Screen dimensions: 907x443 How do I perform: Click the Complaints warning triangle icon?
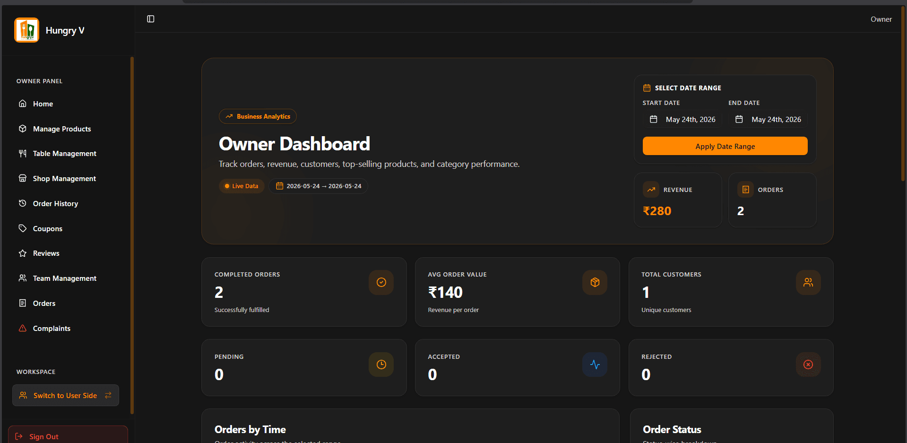(x=22, y=328)
